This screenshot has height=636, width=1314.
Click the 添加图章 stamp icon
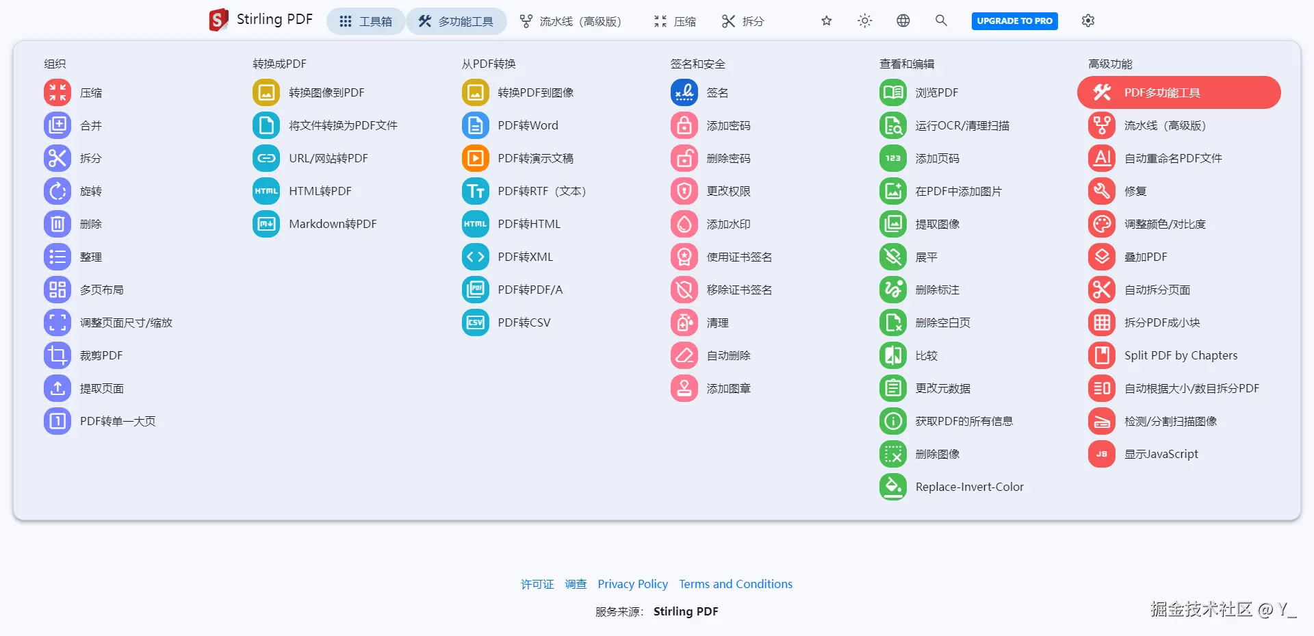[684, 388]
